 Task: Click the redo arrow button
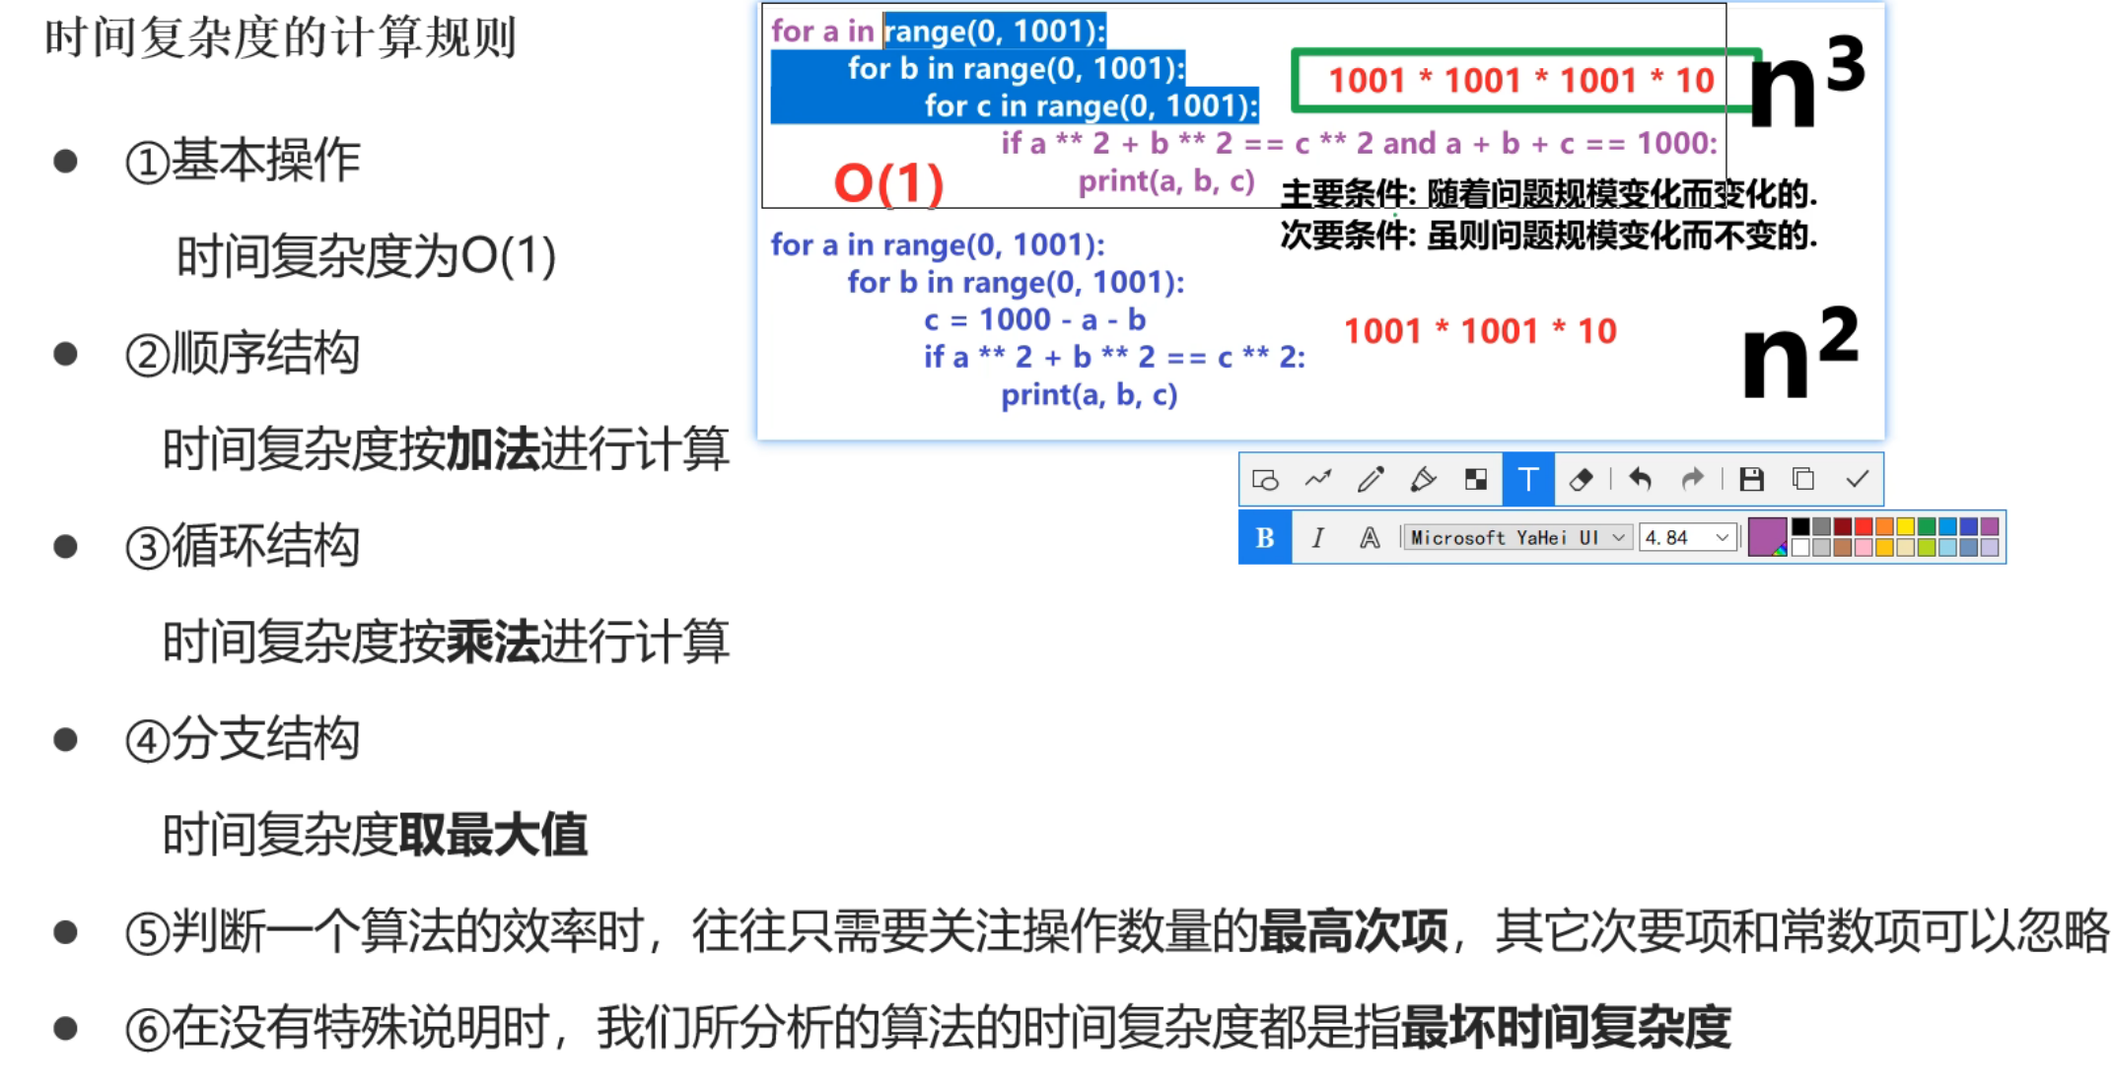coord(1693,480)
